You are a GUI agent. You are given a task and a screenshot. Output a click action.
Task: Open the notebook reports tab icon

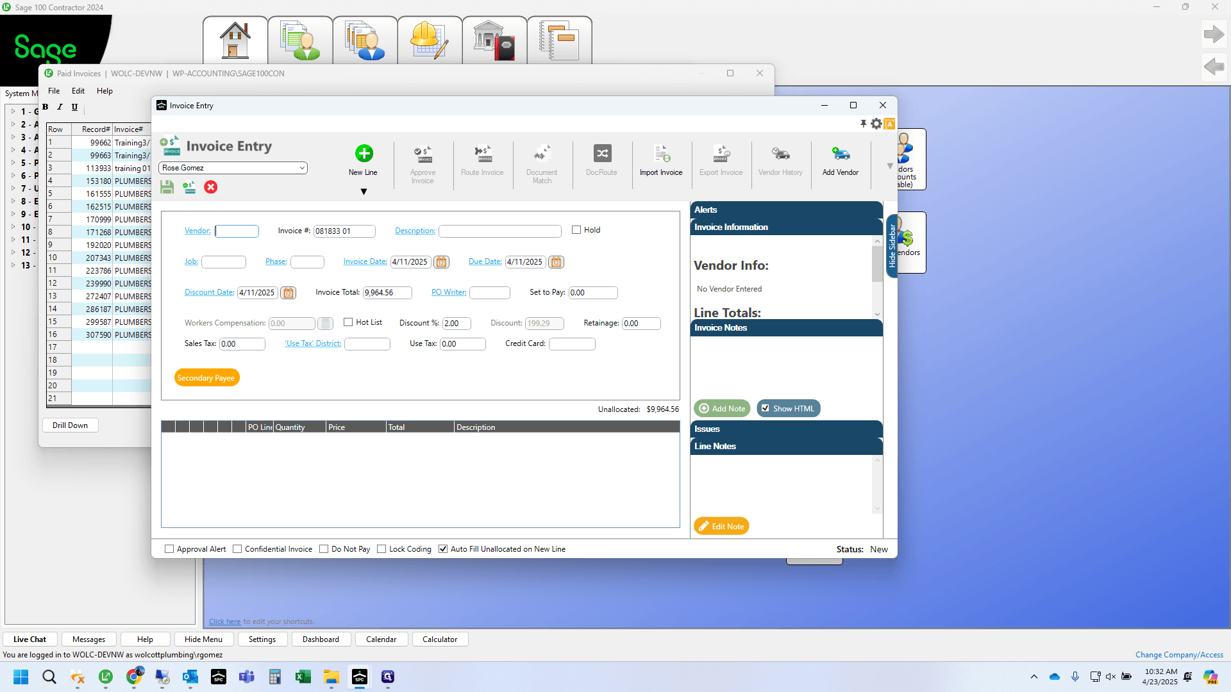[559, 40]
